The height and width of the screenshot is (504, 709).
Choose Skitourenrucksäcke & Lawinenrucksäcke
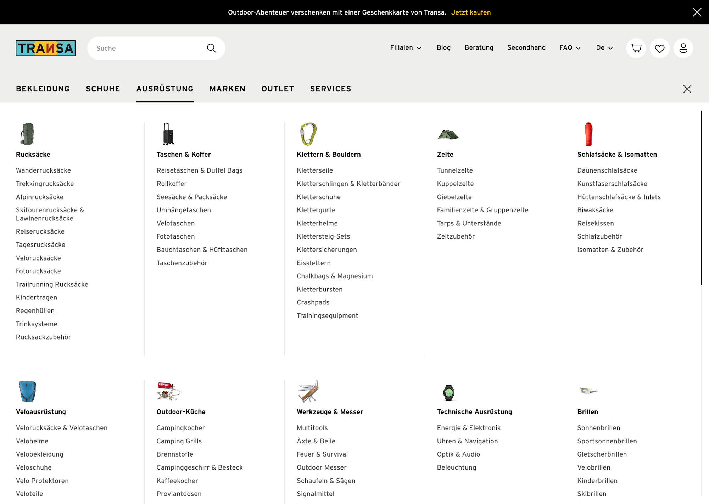(x=50, y=214)
